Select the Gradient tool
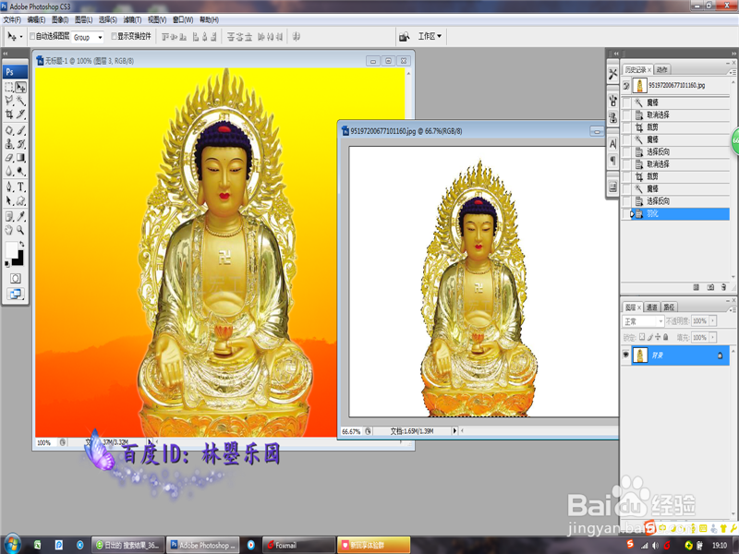 (x=20, y=158)
